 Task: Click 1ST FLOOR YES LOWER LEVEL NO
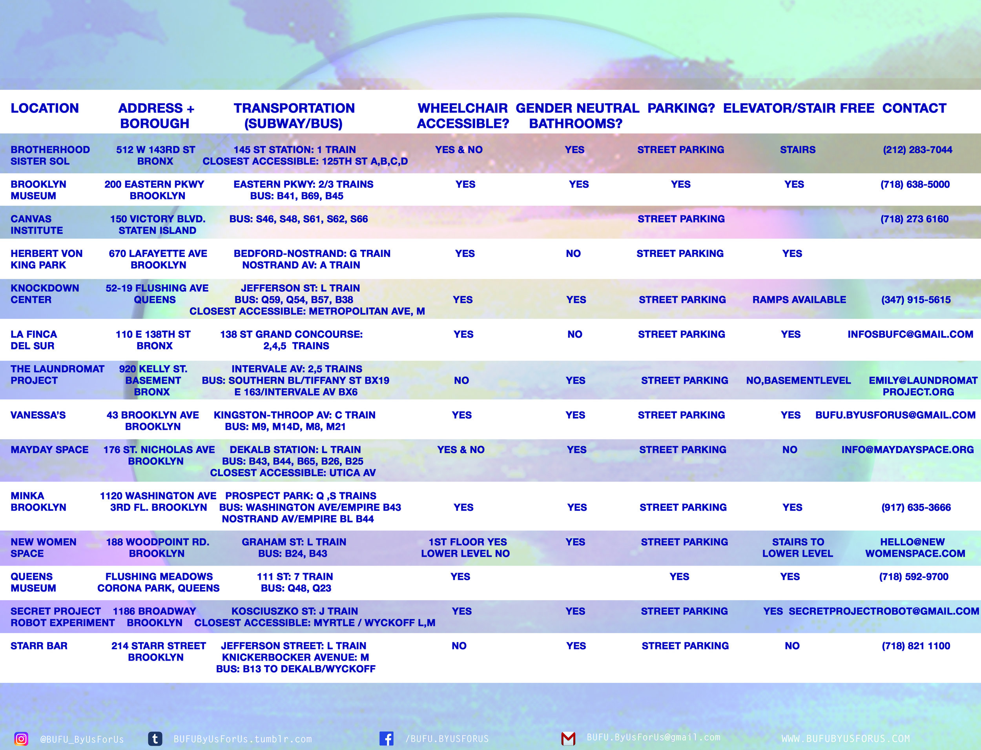(x=465, y=547)
